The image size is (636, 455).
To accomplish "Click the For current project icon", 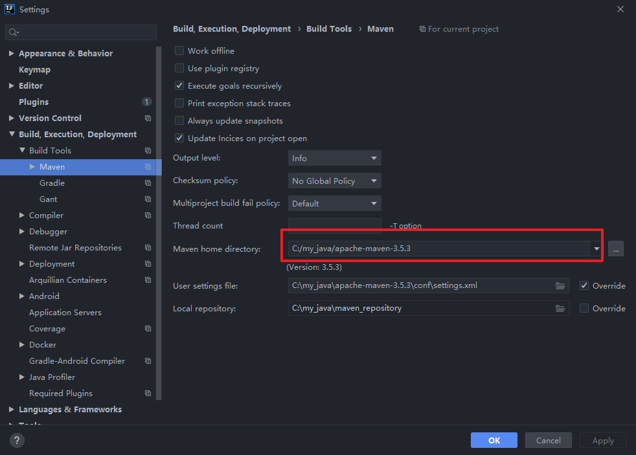I will [x=422, y=29].
